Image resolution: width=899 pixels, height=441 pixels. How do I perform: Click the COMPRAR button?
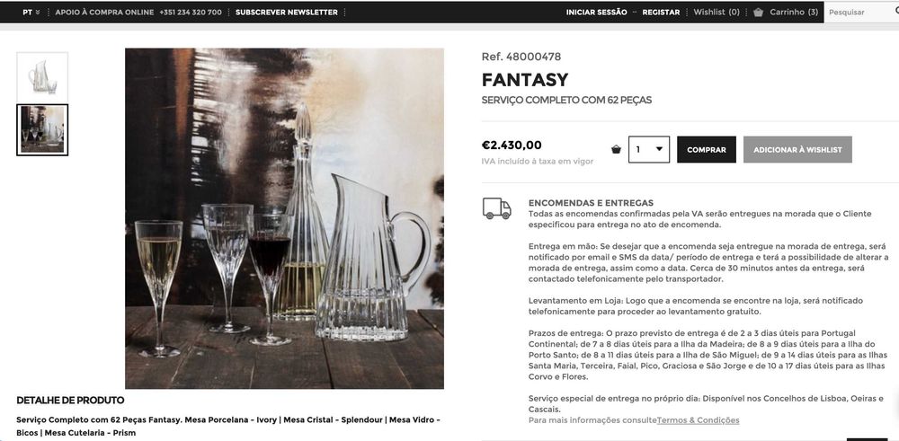707,149
